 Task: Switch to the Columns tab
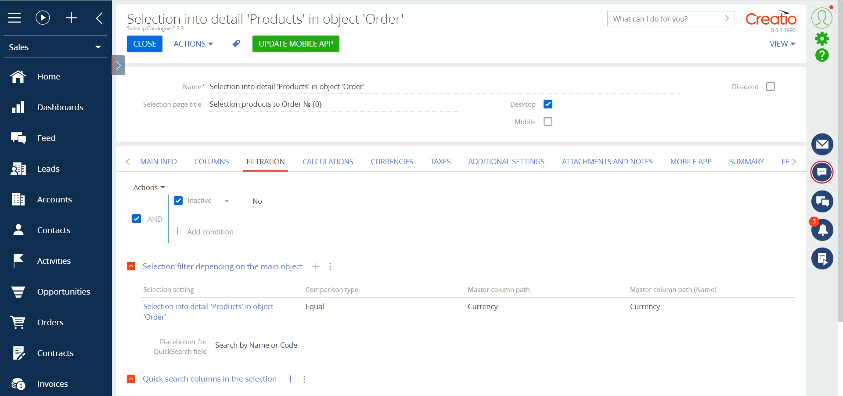click(x=211, y=162)
